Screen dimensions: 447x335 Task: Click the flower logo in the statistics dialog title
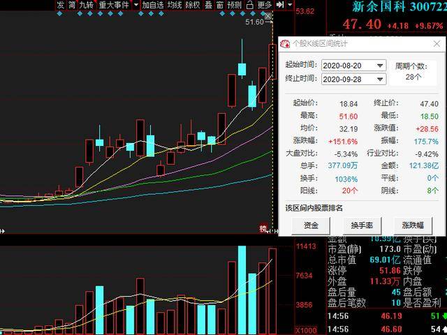(285, 43)
